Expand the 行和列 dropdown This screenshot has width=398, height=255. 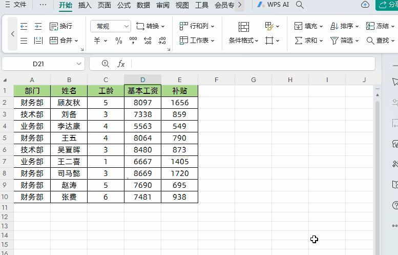click(x=213, y=26)
